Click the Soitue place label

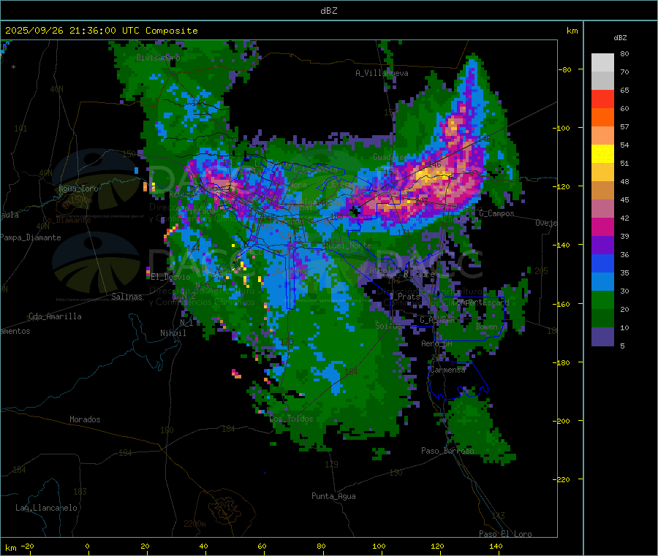point(388,325)
